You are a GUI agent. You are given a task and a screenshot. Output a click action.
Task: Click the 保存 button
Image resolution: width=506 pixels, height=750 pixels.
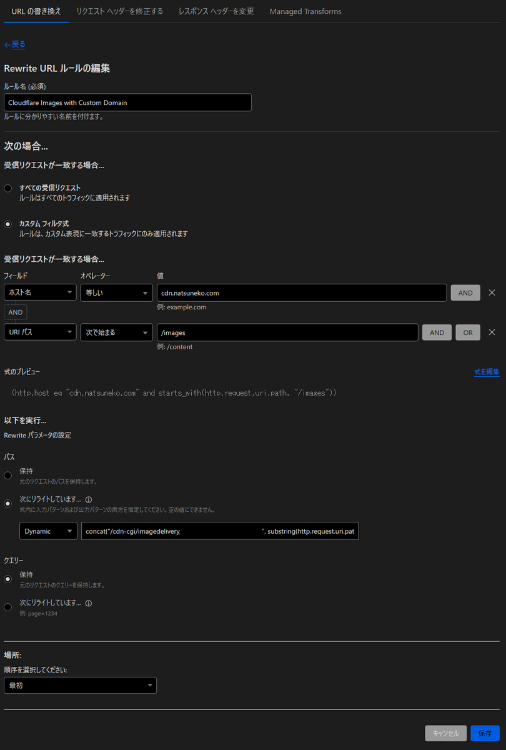485,733
